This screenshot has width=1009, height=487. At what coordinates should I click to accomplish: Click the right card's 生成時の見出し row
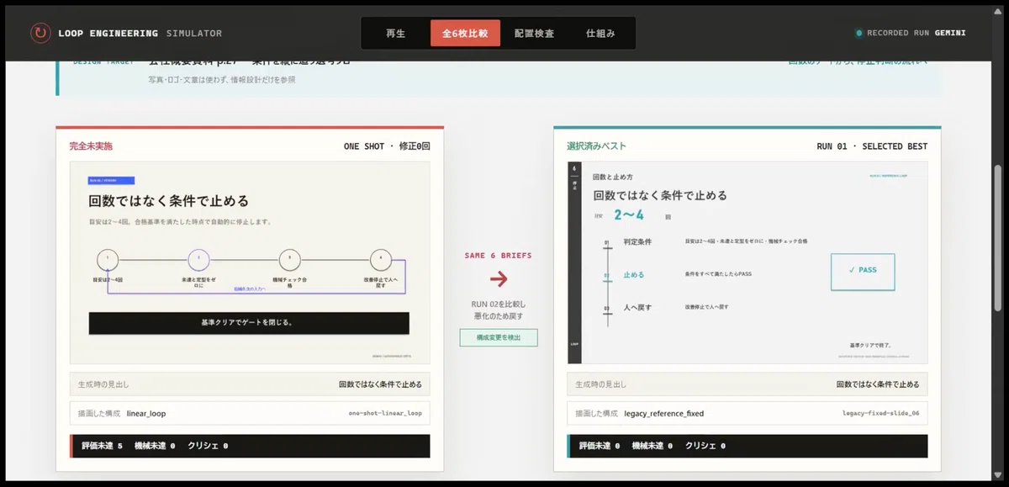click(x=748, y=384)
